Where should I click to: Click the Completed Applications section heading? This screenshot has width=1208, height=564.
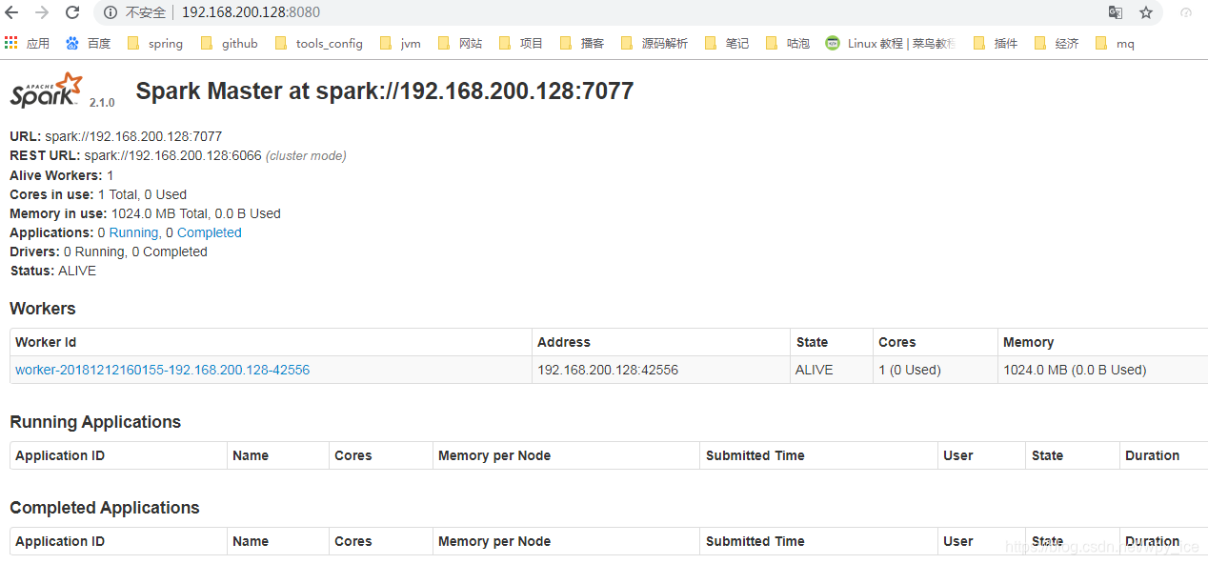pos(105,508)
